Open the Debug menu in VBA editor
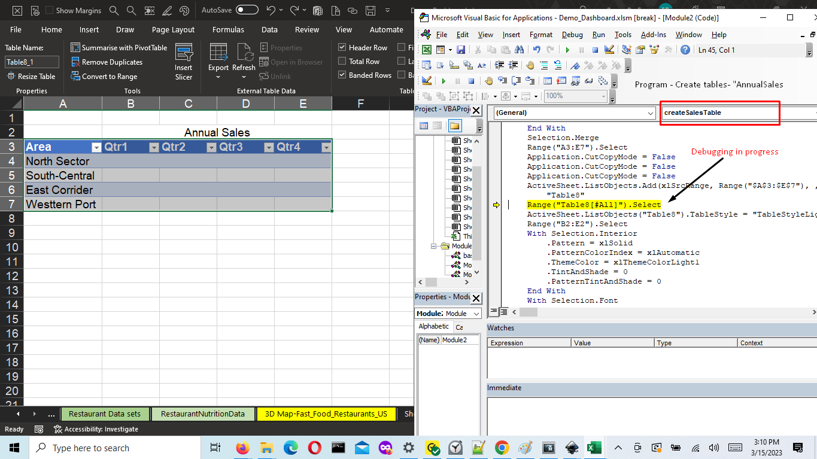This screenshot has width=817, height=459. 572,35
